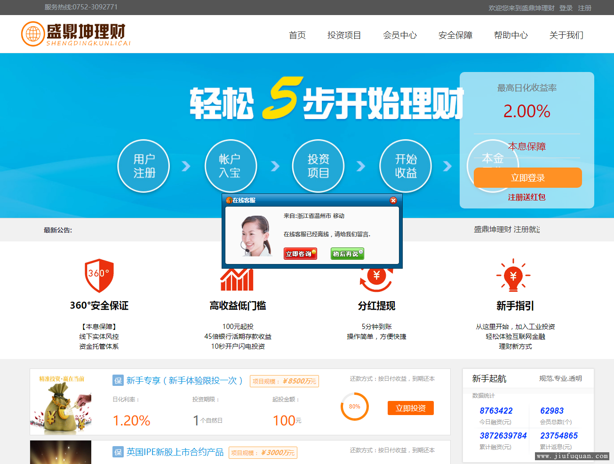
Task: Click arrow after 投资项目 step
Action: (x=361, y=166)
